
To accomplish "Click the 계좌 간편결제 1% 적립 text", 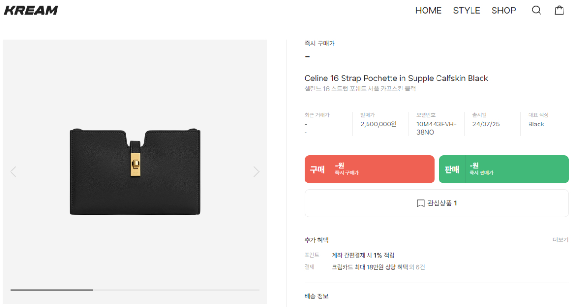I will (x=363, y=255).
